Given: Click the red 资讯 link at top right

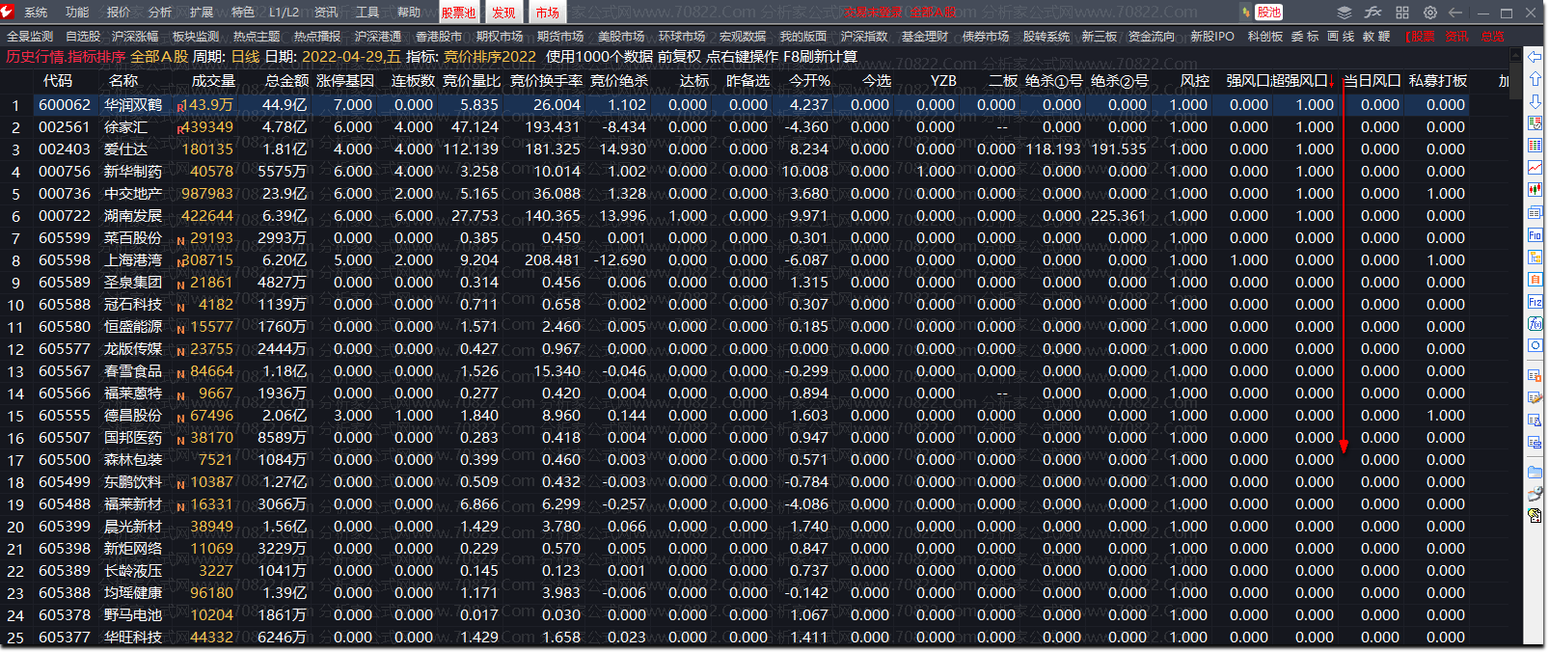Looking at the screenshot, I should click(x=1456, y=37).
